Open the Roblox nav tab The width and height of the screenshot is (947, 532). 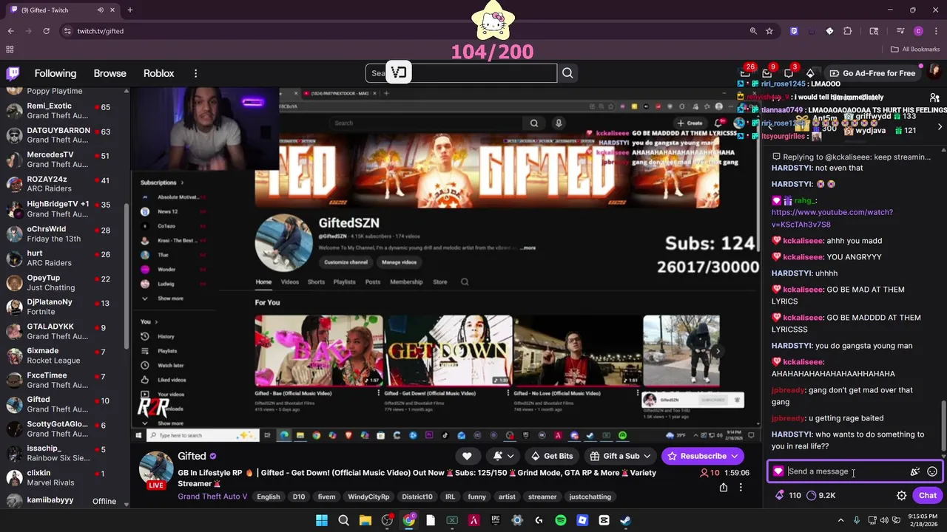pos(158,73)
